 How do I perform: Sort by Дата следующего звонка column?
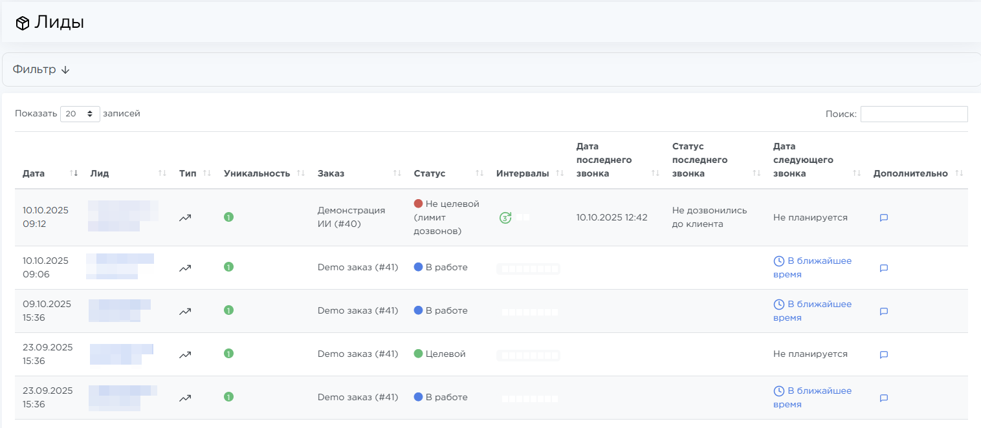pyautogui.click(x=802, y=160)
